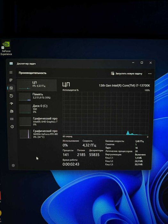Open the hamburger navigation menu in Task Manager
168x224 pixels.
tap(11, 72)
